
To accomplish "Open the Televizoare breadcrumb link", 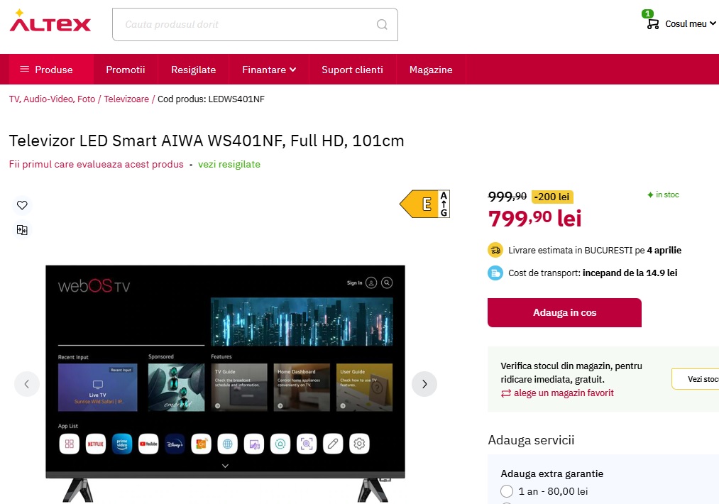I will [x=126, y=99].
